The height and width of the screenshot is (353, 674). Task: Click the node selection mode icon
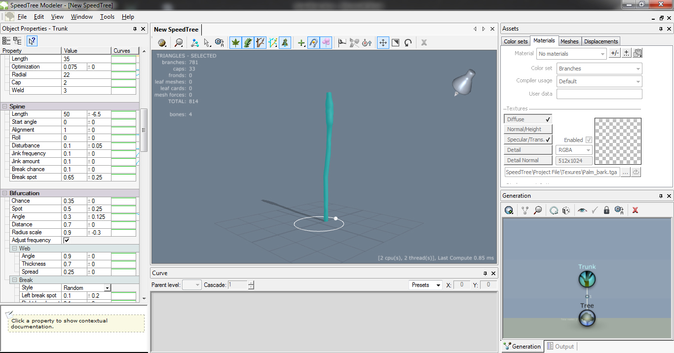coord(195,43)
